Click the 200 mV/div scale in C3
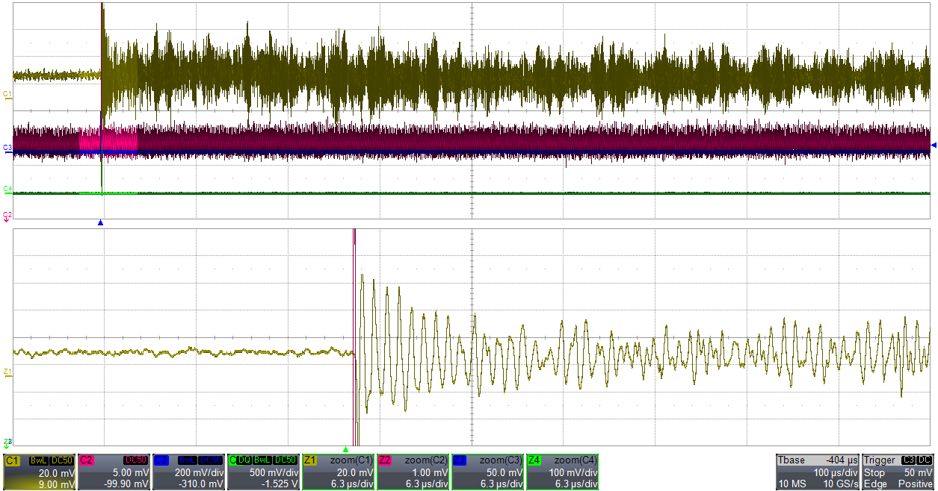This screenshot has width=938, height=491. pos(200,472)
